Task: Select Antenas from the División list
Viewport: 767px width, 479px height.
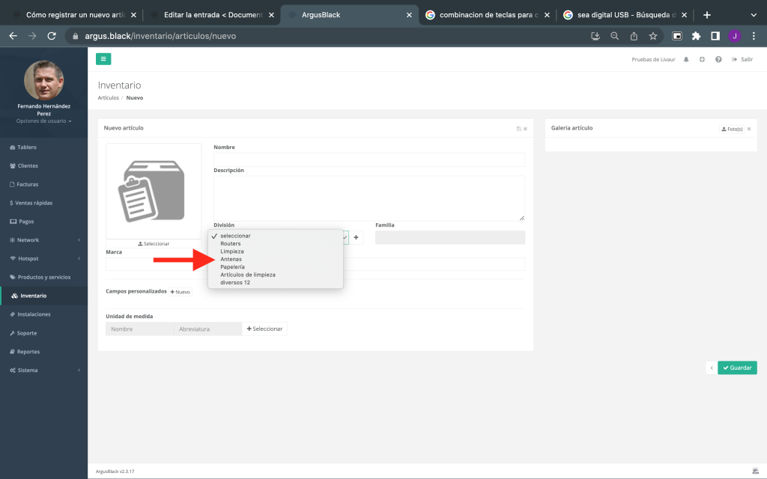Action: point(231,259)
